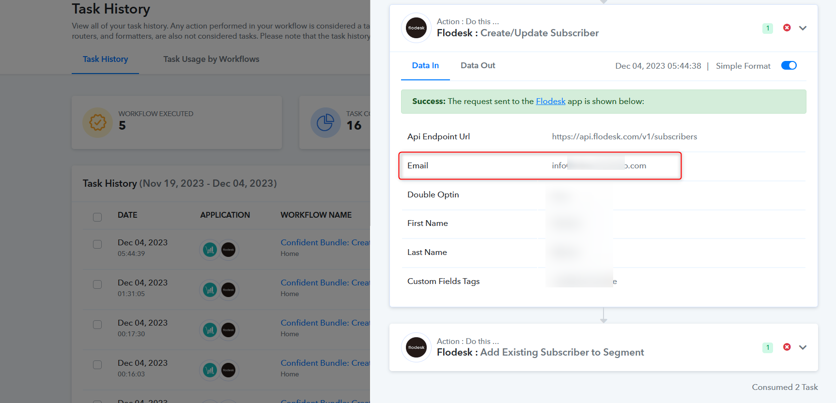Click the Email field row label
Viewport: 836px width, 403px height.
418,165
